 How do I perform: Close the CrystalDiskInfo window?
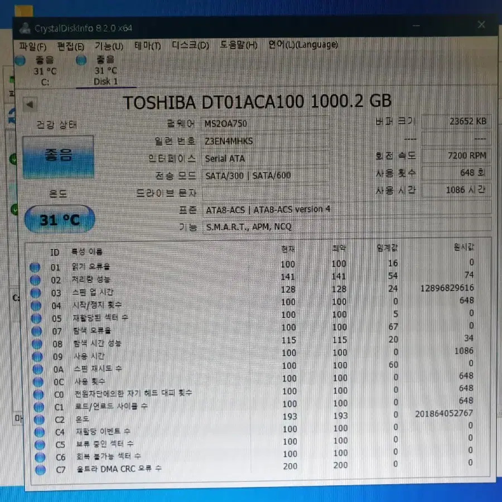(x=481, y=25)
